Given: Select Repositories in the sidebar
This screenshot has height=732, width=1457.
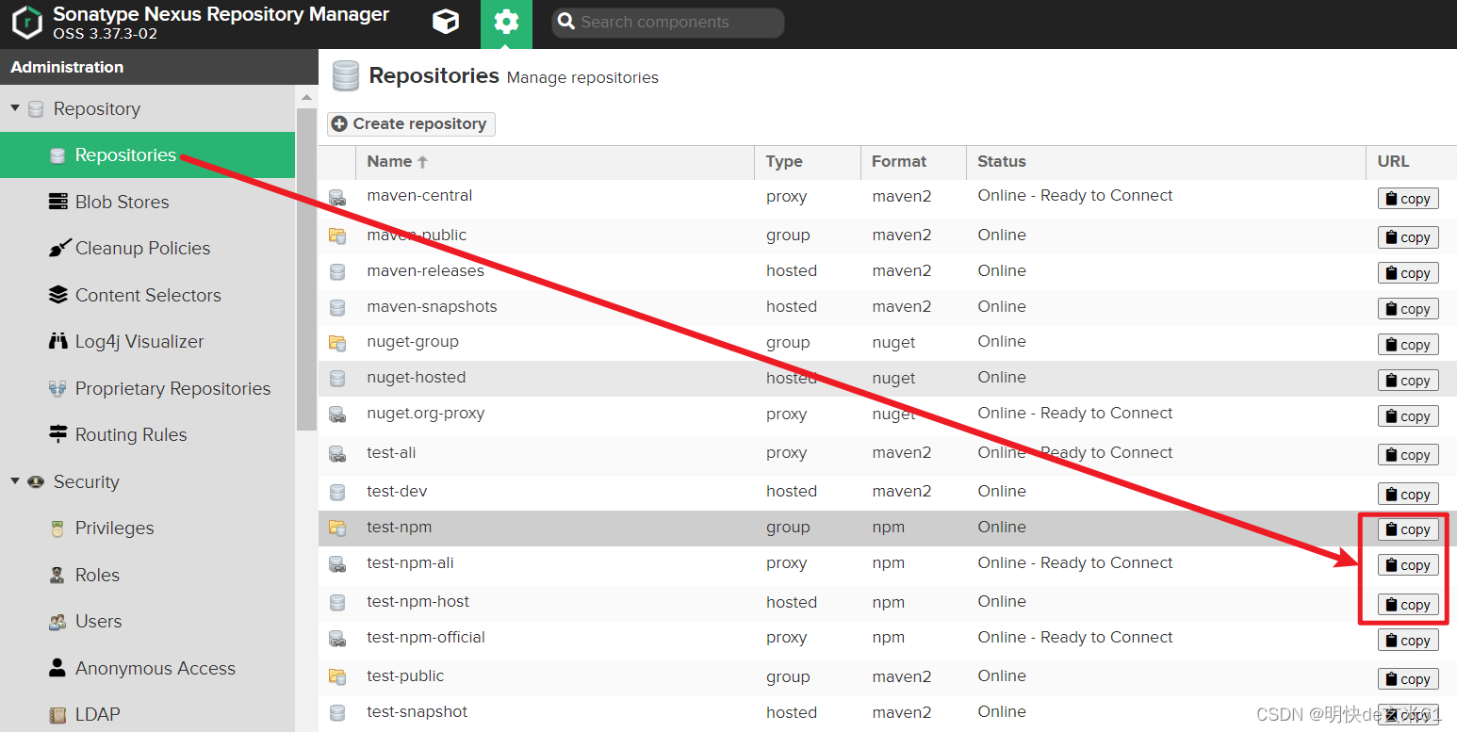Looking at the screenshot, I should tap(147, 155).
